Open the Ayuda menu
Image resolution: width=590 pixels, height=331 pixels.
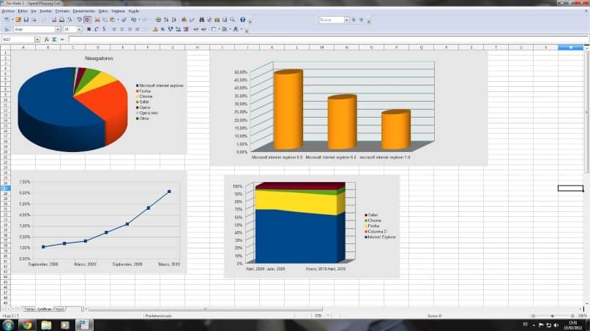pyautogui.click(x=133, y=11)
